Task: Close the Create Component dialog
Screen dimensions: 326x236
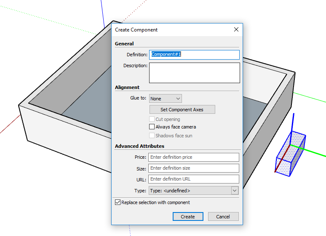Action: (x=236, y=30)
